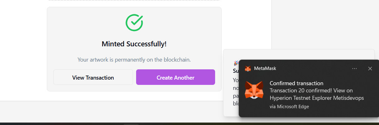The image size is (379, 125).
Task: Click empty space inside the white toast card
Action: tap(300, 54)
